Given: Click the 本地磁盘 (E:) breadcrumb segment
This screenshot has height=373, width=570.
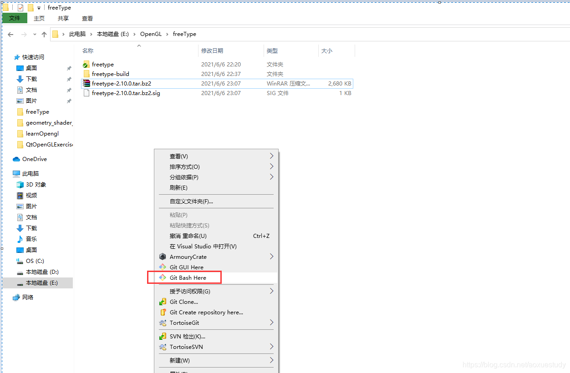Looking at the screenshot, I should pos(113,34).
